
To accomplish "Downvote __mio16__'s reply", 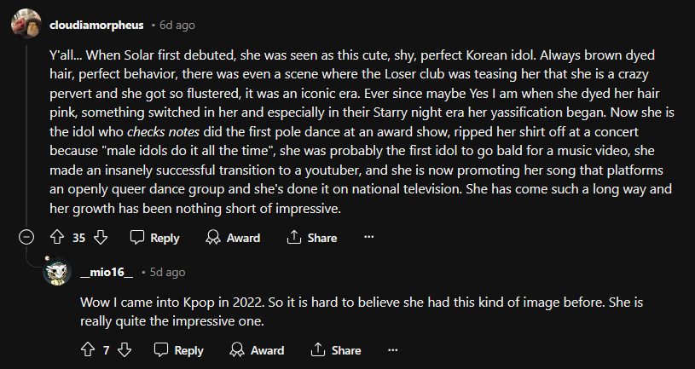I will pos(124,350).
